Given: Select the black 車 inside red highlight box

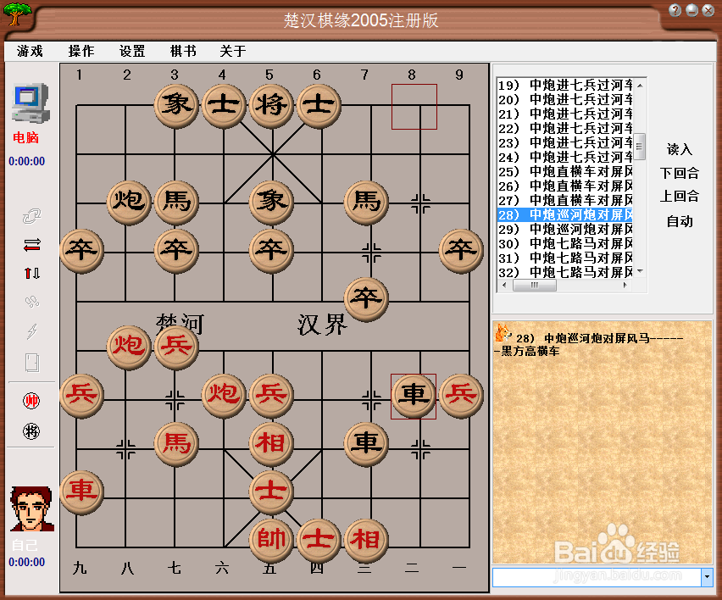Looking at the screenshot, I should [x=414, y=395].
